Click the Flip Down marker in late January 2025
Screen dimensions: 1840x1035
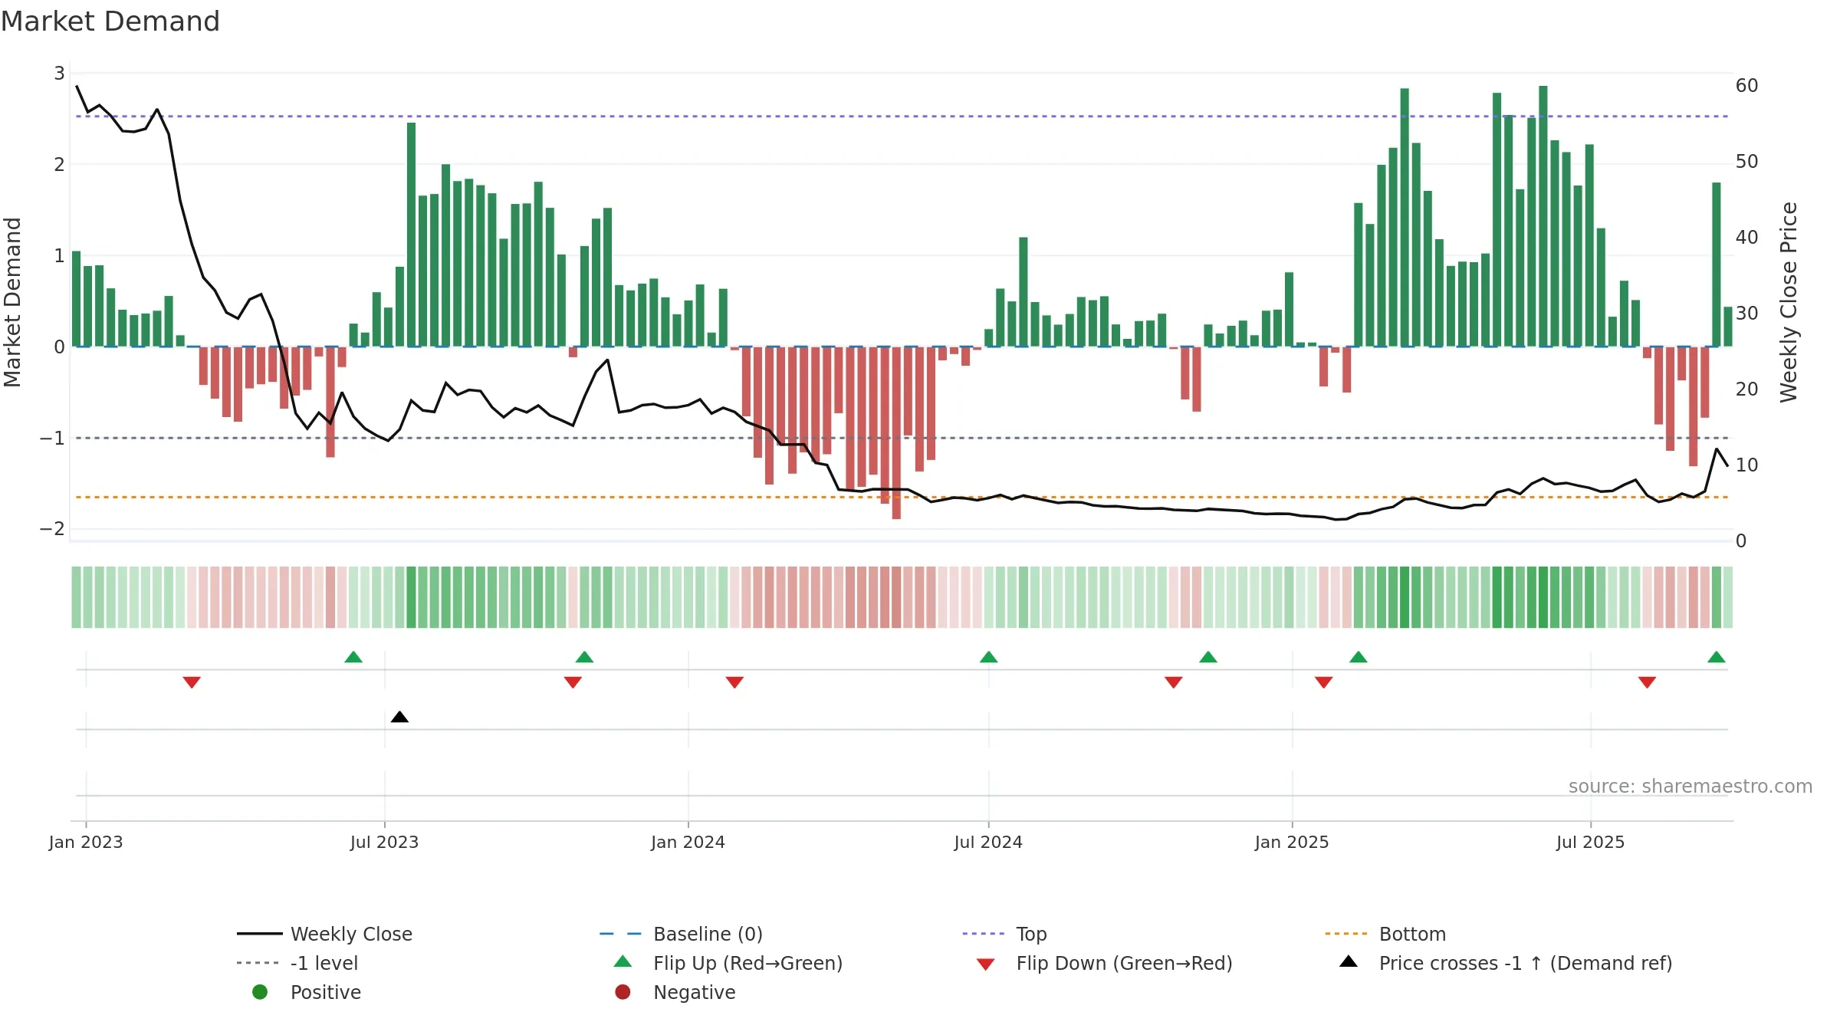[1324, 682]
